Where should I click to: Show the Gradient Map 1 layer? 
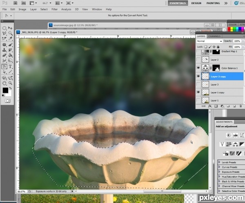(x=198, y=52)
